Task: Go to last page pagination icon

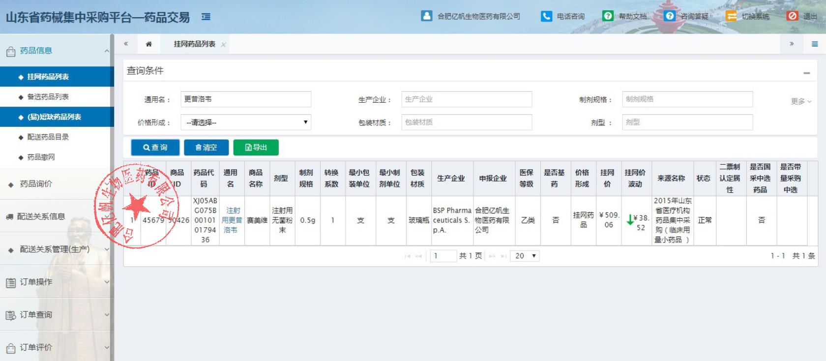Action: [503, 256]
